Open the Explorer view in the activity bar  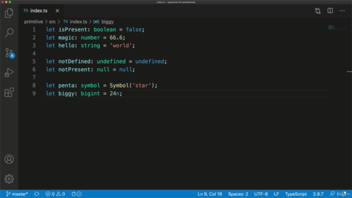point(9,13)
